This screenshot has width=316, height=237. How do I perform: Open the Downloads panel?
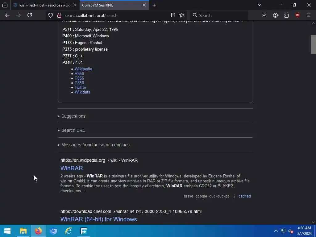[x=264, y=15]
